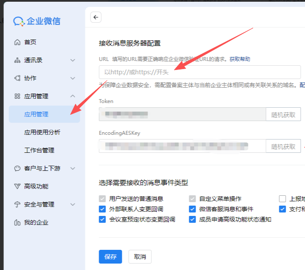Click the EncodingAESKey input field
This screenshot has width=305, height=270.
182,146
